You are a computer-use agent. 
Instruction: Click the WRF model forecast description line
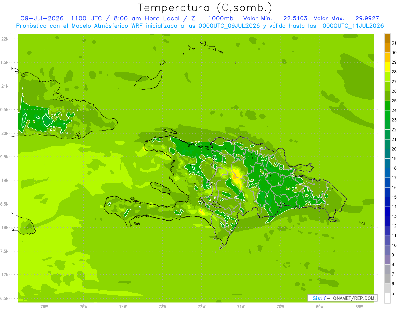[200, 26]
